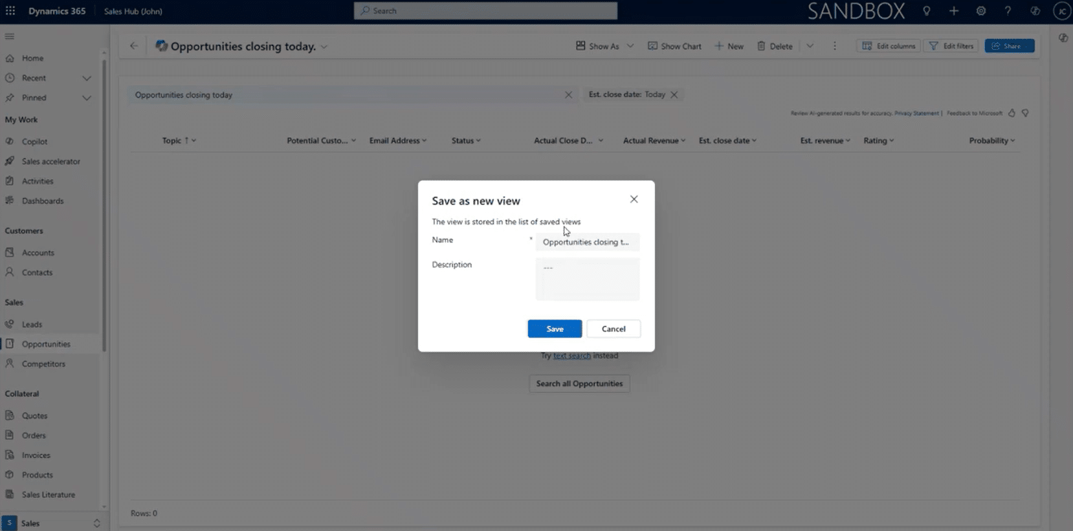Viewport: 1073px width, 531px height.
Task: Click the thumbs up feedback icon
Action: coord(1012,113)
